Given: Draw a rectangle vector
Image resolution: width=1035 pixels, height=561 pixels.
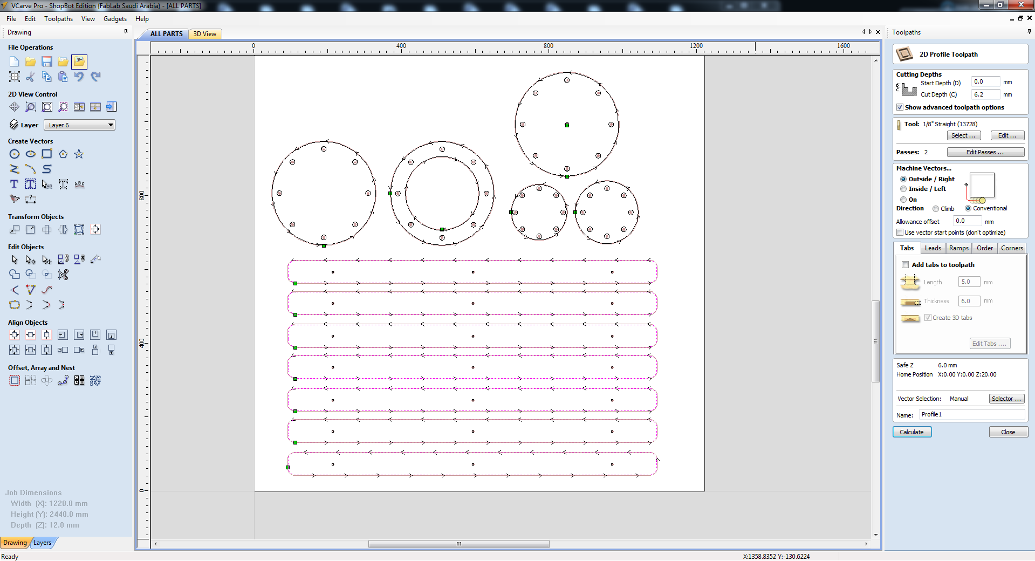Looking at the screenshot, I should (47, 154).
